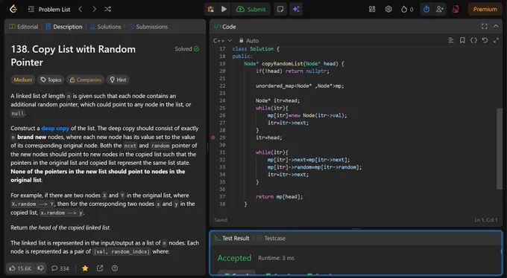Screen dimensions: 507x278
Task: Maximize the Code panel fullscreen icon
Action: click(485, 27)
